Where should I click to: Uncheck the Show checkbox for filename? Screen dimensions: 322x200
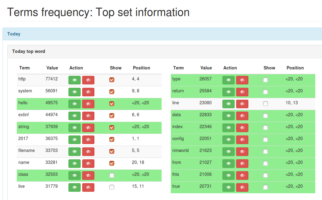point(112,151)
